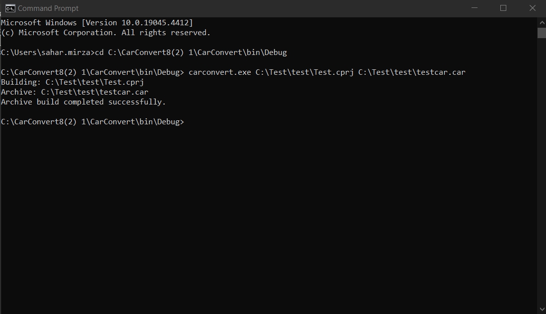Click the "Building: C:\Test\test\Test.cprj" output line
The height and width of the screenshot is (314, 546).
coord(72,82)
